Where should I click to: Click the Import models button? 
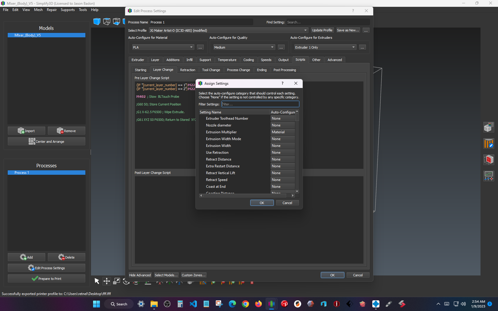pyautogui.click(x=26, y=131)
